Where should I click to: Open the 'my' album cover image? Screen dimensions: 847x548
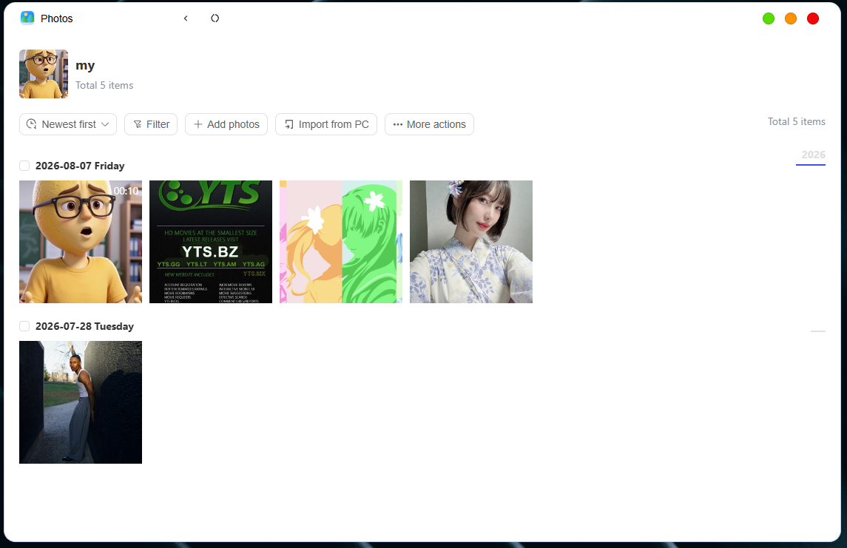[44, 74]
